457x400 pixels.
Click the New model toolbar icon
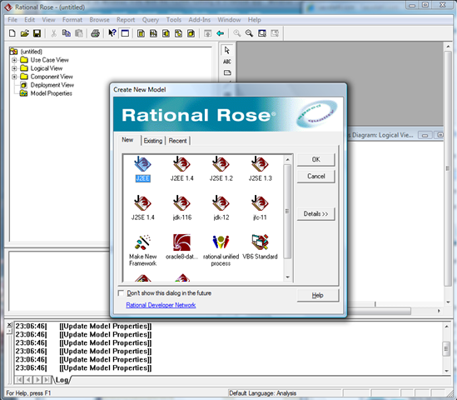(x=12, y=33)
